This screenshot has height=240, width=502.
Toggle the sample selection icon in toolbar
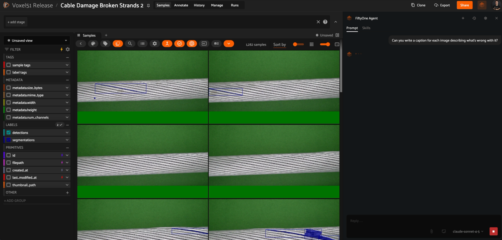point(118,44)
